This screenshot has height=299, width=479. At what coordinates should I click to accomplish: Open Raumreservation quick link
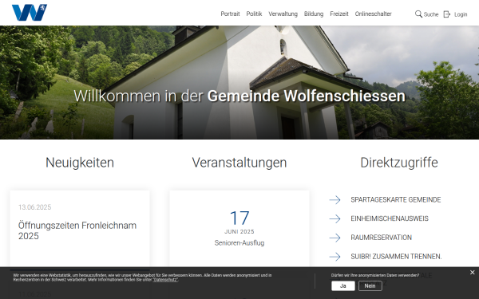pos(382,238)
